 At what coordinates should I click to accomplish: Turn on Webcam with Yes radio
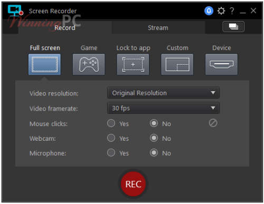pos(111,138)
